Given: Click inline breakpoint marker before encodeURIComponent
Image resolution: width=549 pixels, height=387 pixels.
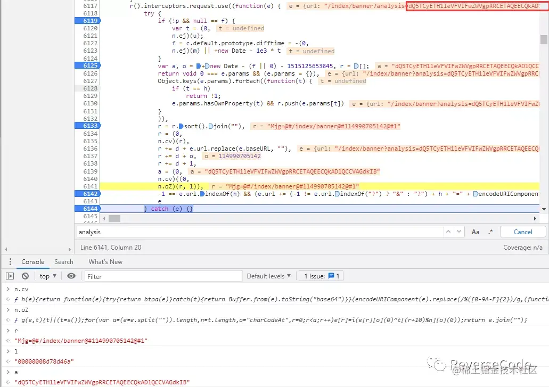Looking at the screenshot, I should [x=476, y=194].
